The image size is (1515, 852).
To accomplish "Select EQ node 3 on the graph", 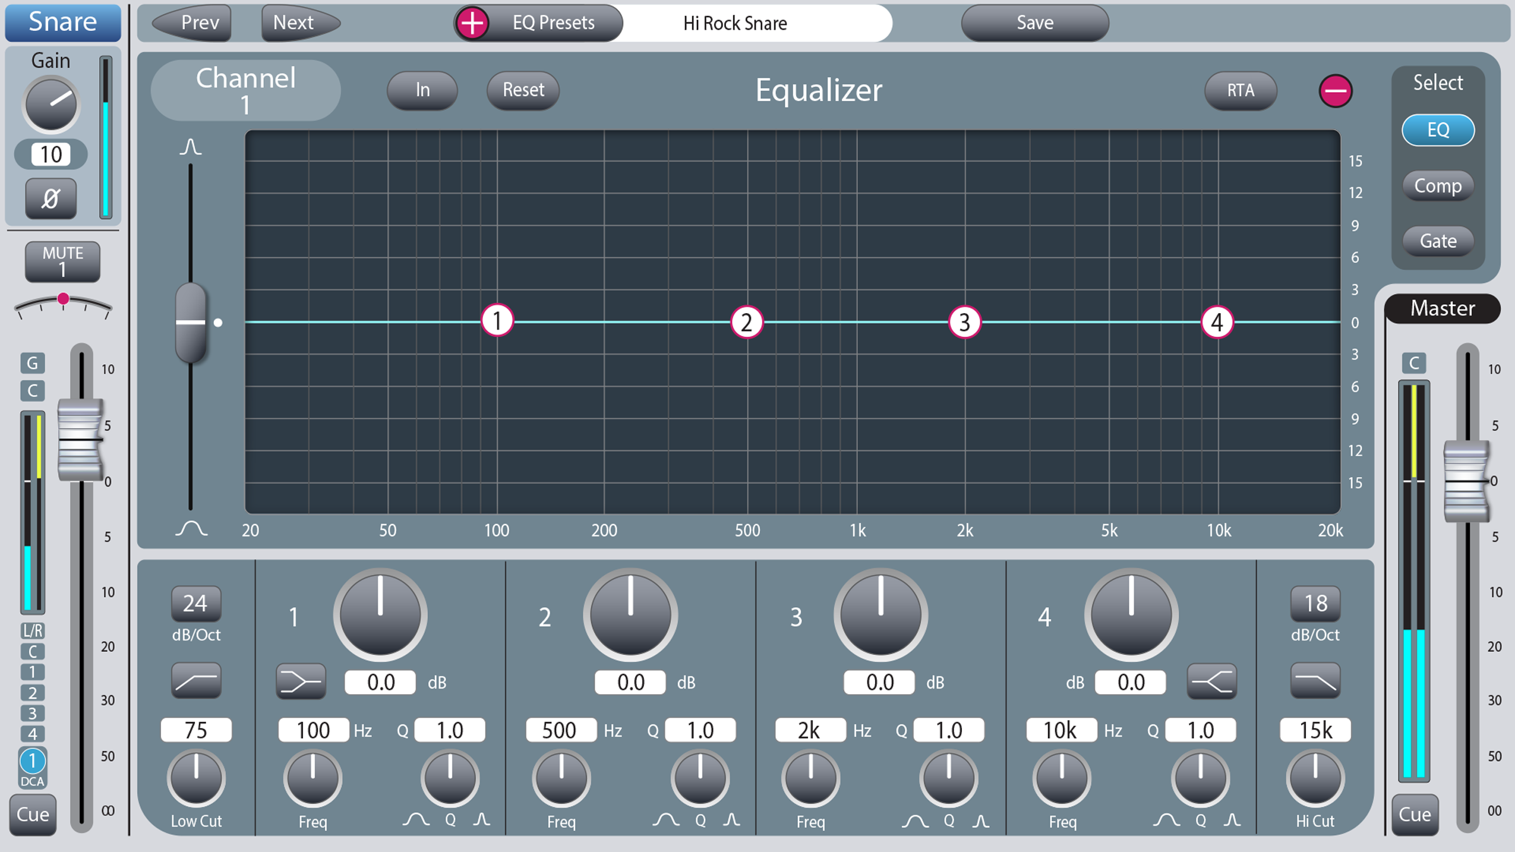I will tap(965, 322).
